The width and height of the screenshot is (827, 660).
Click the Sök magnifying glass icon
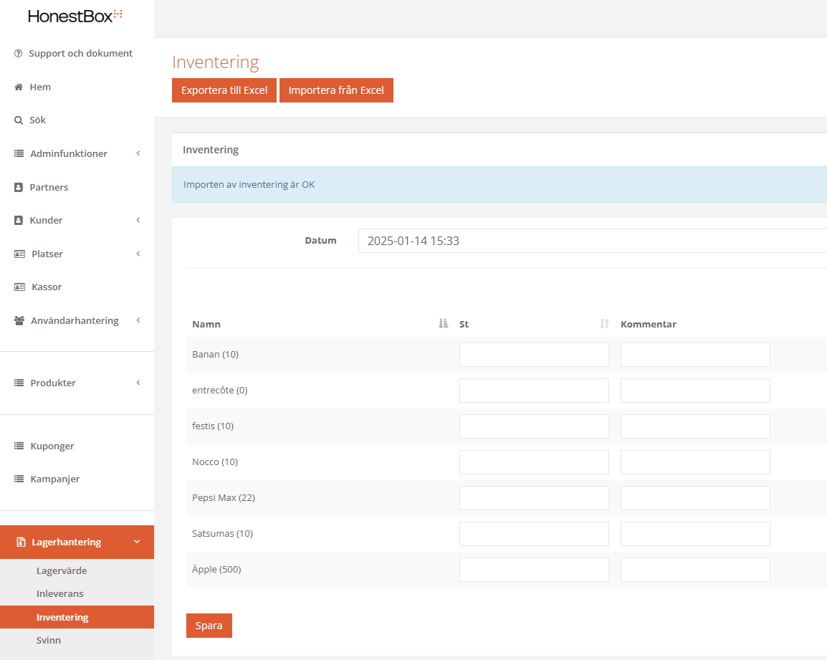pos(19,120)
